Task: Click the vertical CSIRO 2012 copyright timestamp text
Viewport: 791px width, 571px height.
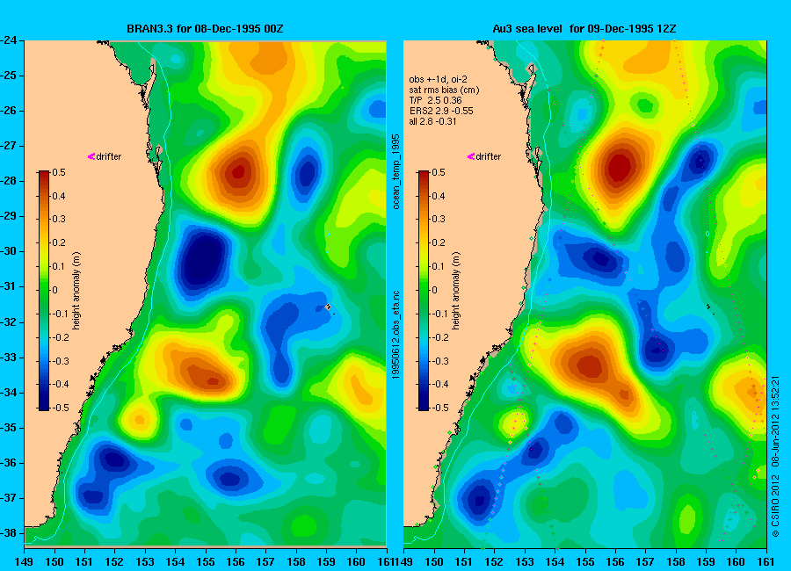Action: 775,457
